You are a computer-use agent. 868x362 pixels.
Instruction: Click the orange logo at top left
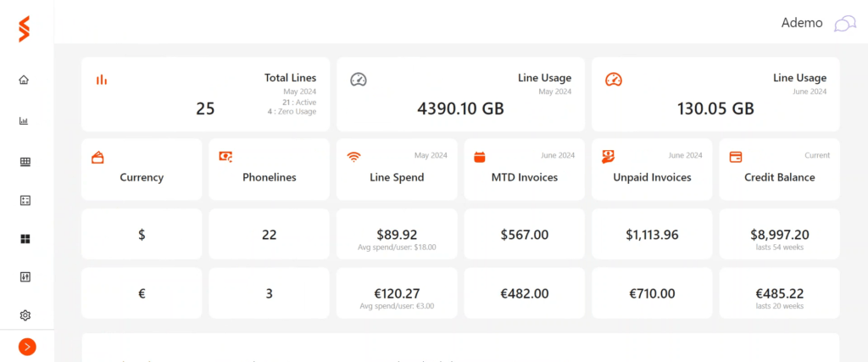tap(24, 29)
